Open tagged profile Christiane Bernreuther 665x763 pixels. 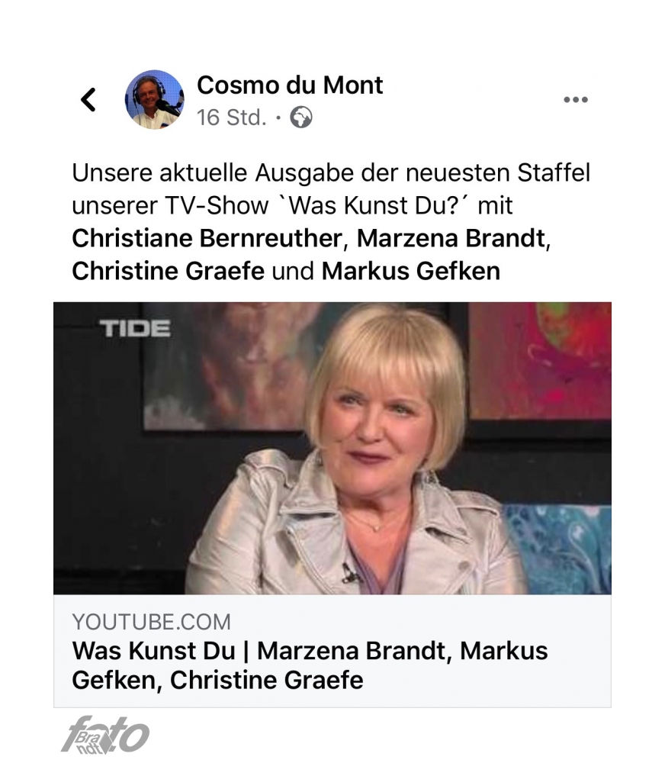(x=207, y=238)
